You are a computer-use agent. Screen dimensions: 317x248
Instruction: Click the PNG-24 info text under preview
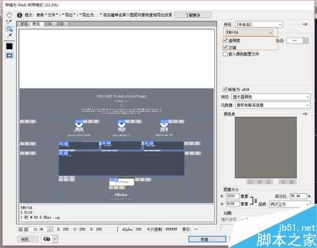[x=26, y=208]
